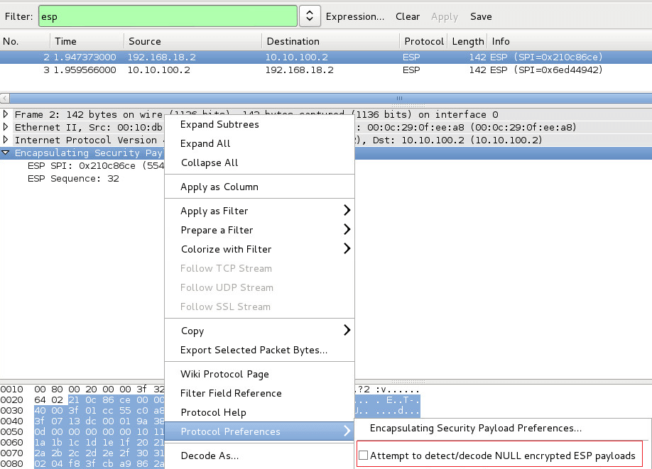Sort by the Destination column header
The image size is (652, 469).
pyautogui.click(x=331, y=41)
